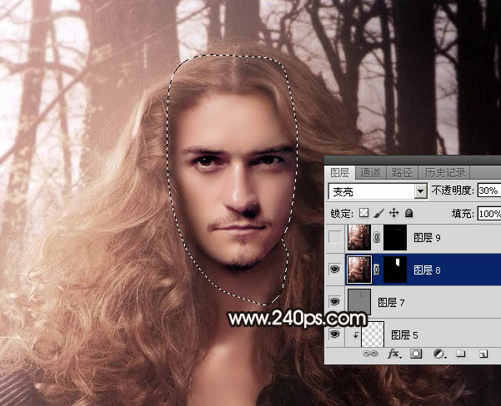Select 图层 5 transparent thumbnail

pos(373,334)
